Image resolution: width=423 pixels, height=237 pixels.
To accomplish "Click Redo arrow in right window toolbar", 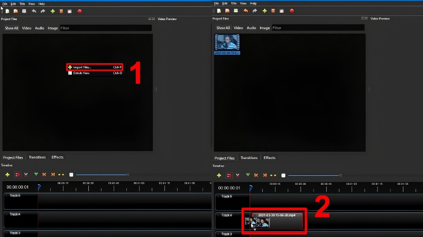I will (255, 11).
